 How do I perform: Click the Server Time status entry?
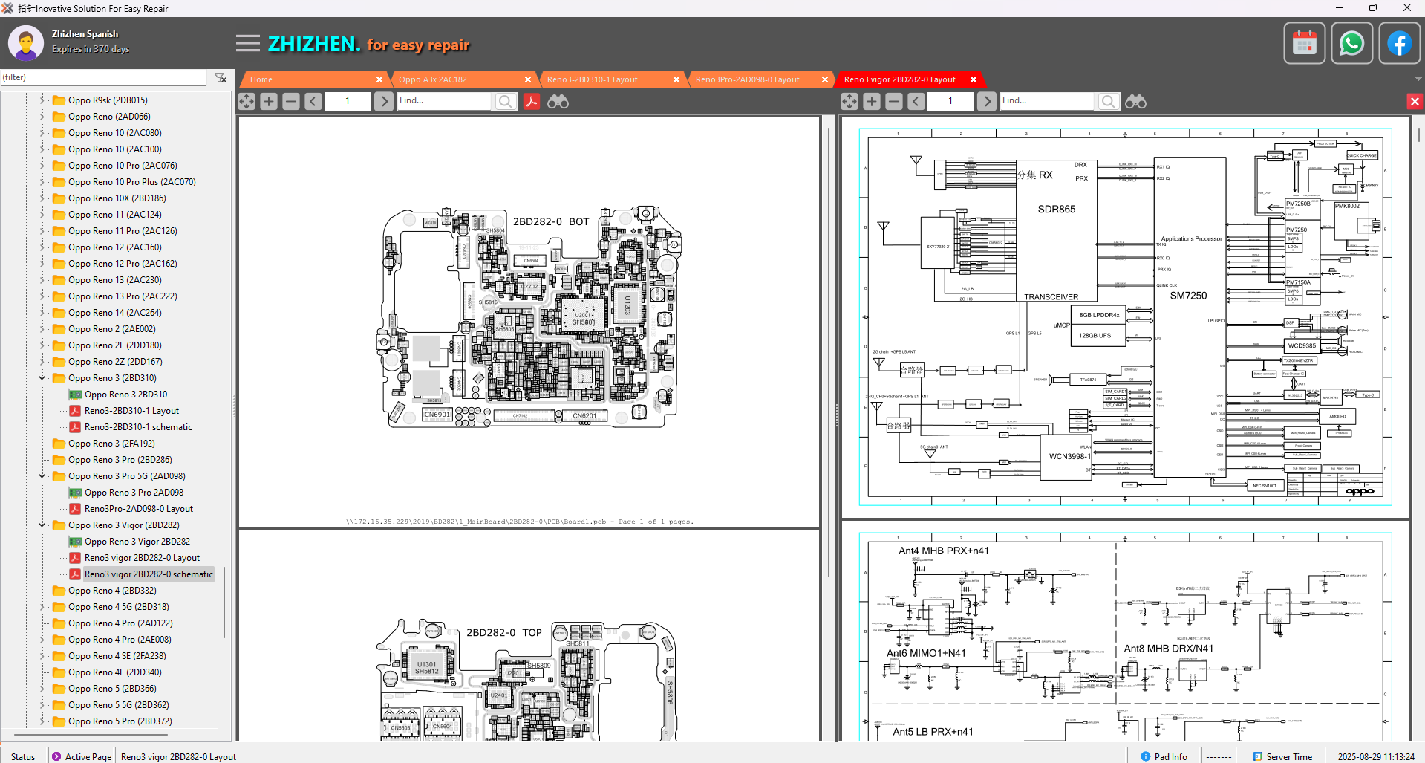coord(1283,756)
